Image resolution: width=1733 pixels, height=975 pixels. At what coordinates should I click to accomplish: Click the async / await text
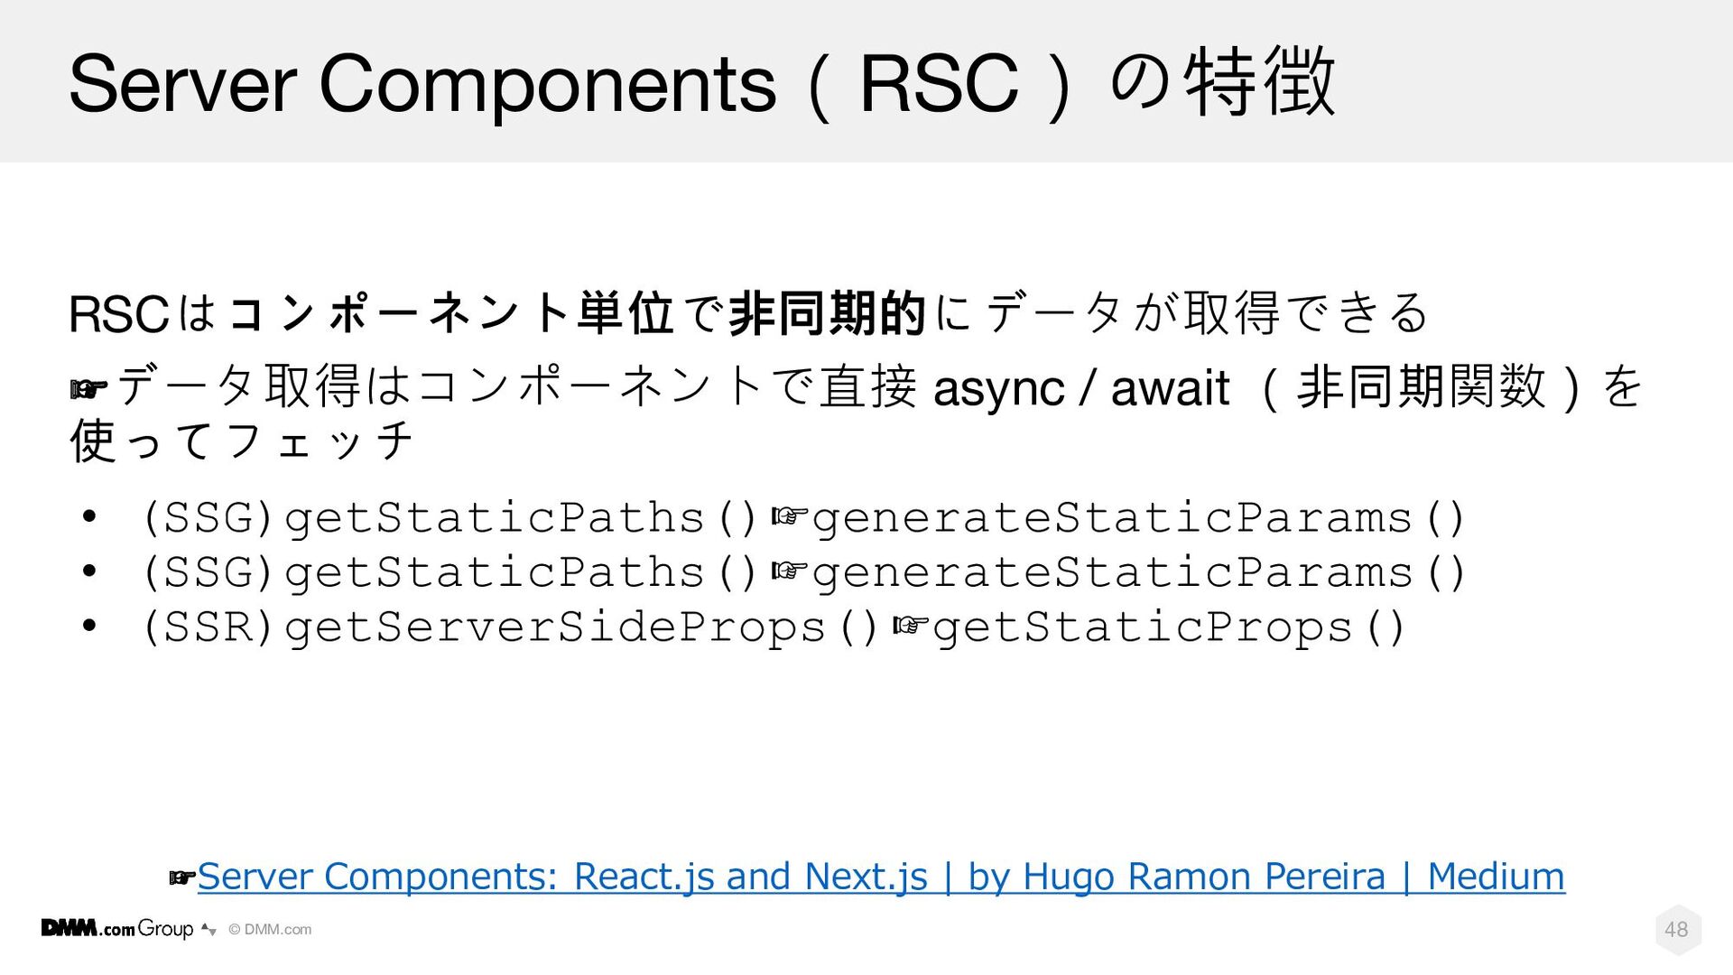click(1081, 388)
